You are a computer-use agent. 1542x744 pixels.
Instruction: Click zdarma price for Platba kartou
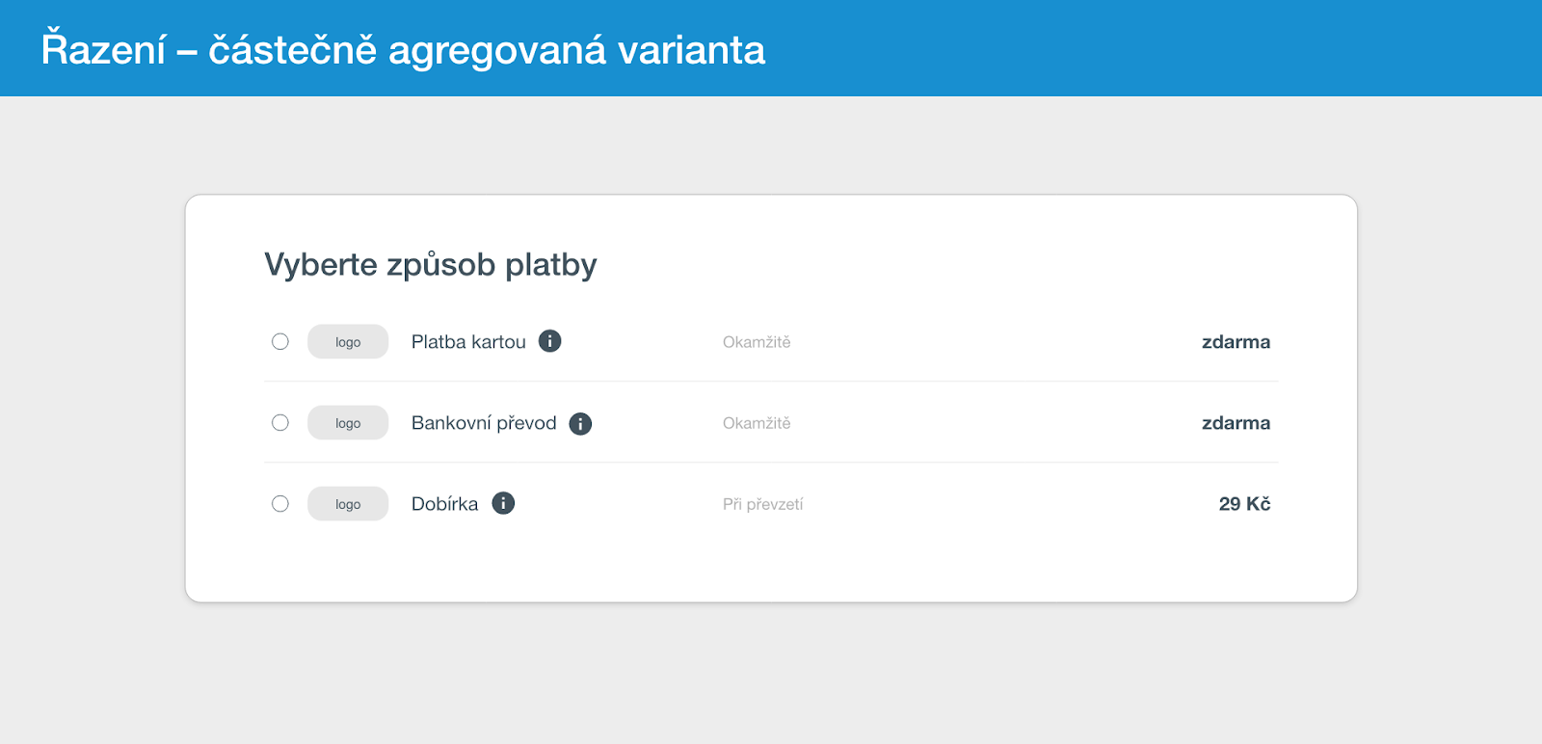click(x=1236, y=342)
